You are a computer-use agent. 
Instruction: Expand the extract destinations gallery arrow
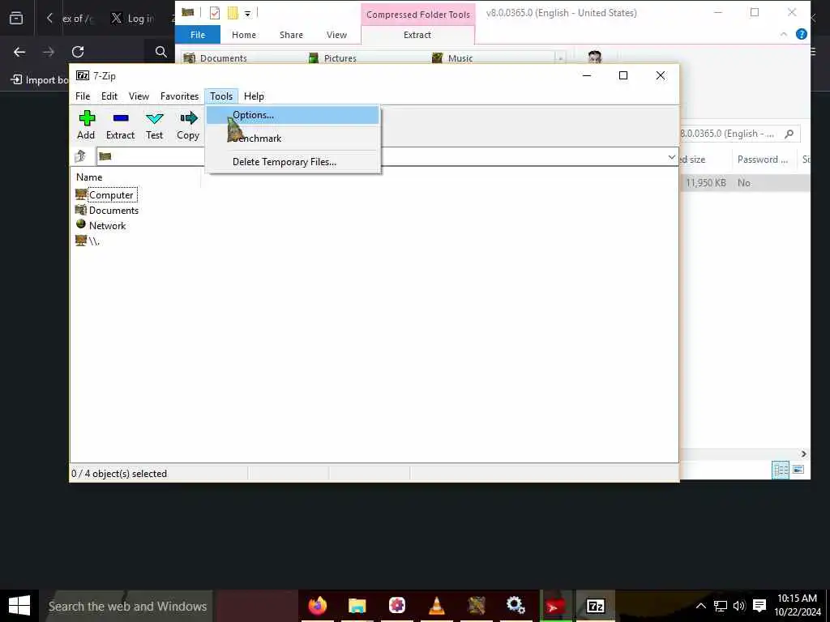point(560,58)
